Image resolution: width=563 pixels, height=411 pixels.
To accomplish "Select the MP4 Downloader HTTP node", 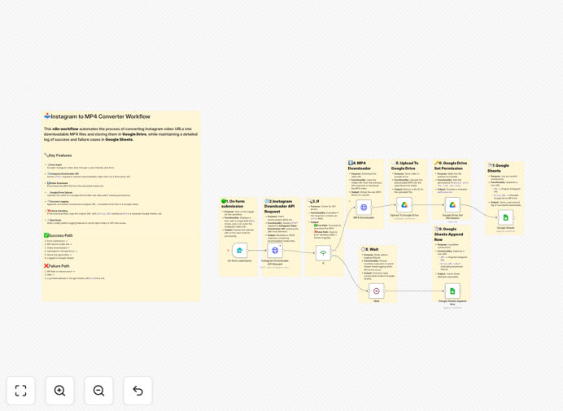I will (x=364, y=208).
